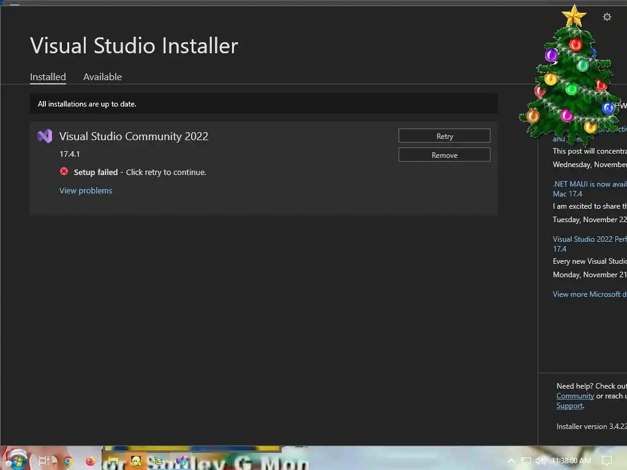The height and width of the screenshot is (470, 627).
Task: Launch Firefox from the taskbar
Action: 91,461
